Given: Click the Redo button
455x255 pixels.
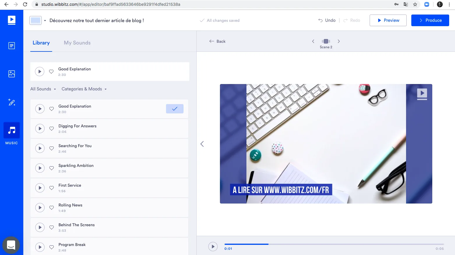Looking at the screenshot, I should (x=352, y=20).
